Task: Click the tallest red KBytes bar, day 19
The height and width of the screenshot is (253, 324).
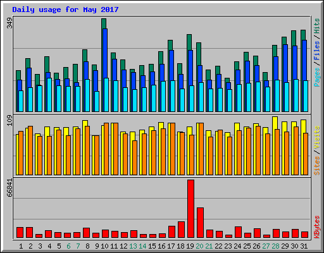Action: point(190,209)
